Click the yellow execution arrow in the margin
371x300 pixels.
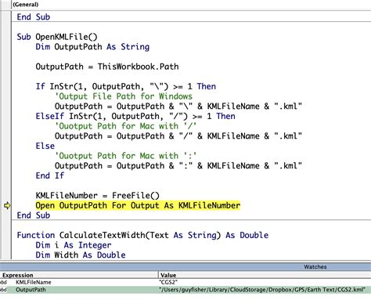[x=7, y=206]
